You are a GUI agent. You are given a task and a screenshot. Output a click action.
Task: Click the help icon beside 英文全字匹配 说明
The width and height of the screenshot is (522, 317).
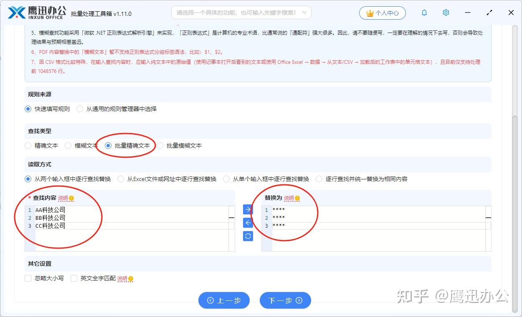[131, 279]
